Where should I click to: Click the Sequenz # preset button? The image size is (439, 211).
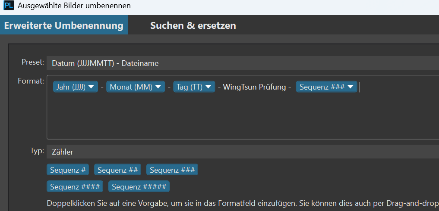click(x=68, y=170)
